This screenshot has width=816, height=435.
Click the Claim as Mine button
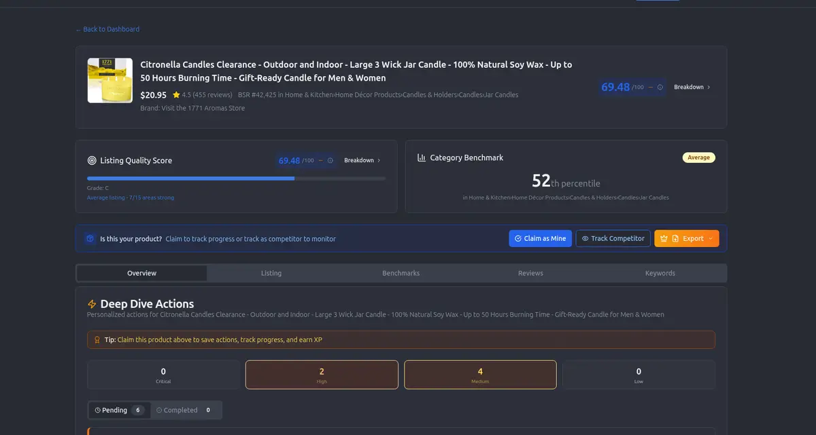[540, 238]
